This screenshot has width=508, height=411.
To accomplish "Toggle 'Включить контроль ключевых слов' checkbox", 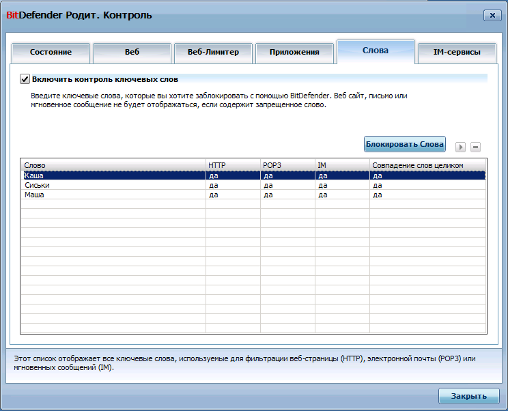I will click(25, 79).
